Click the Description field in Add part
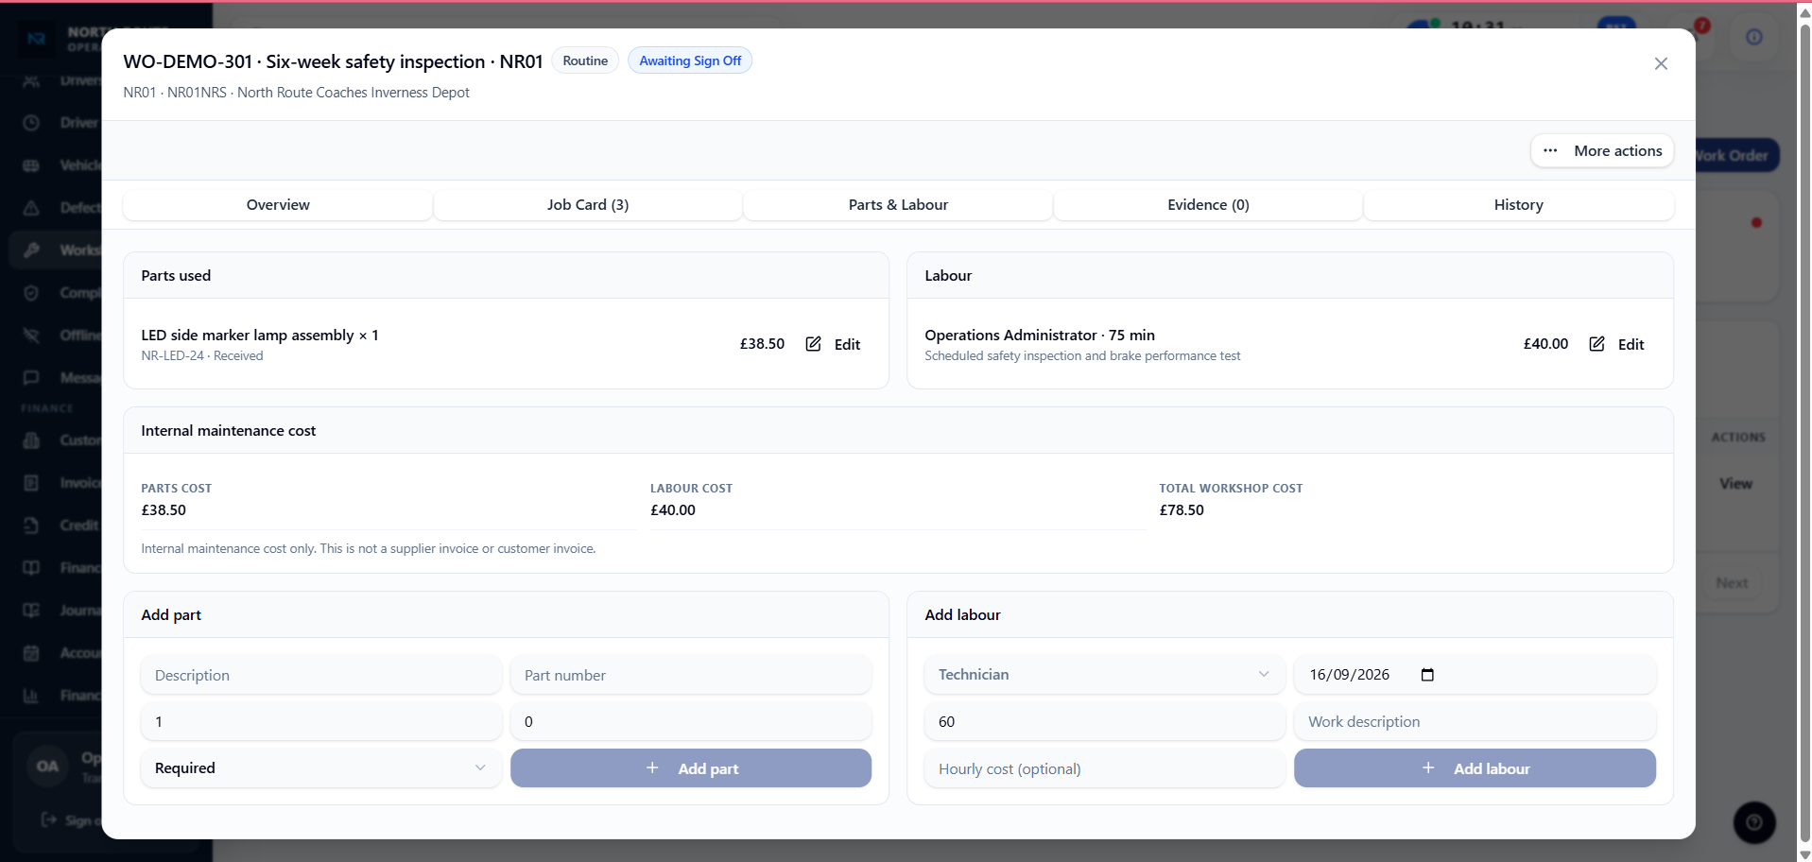 pyautogui.click(x=321, y=675)
